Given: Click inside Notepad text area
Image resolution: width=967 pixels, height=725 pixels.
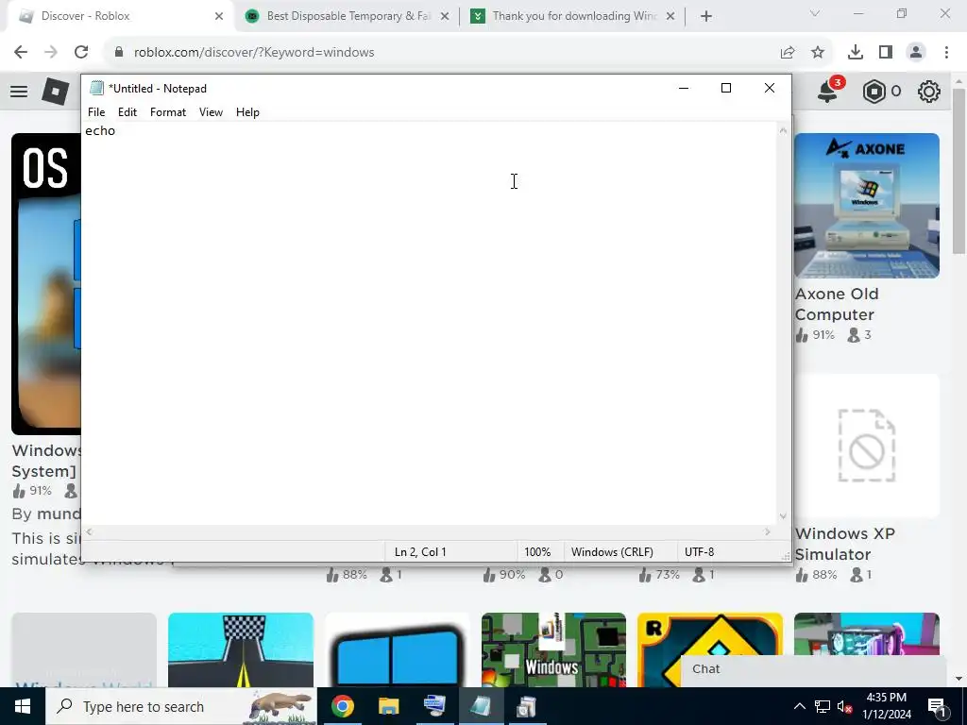Looking at the screenshot, I should click(x=429, y=324).
